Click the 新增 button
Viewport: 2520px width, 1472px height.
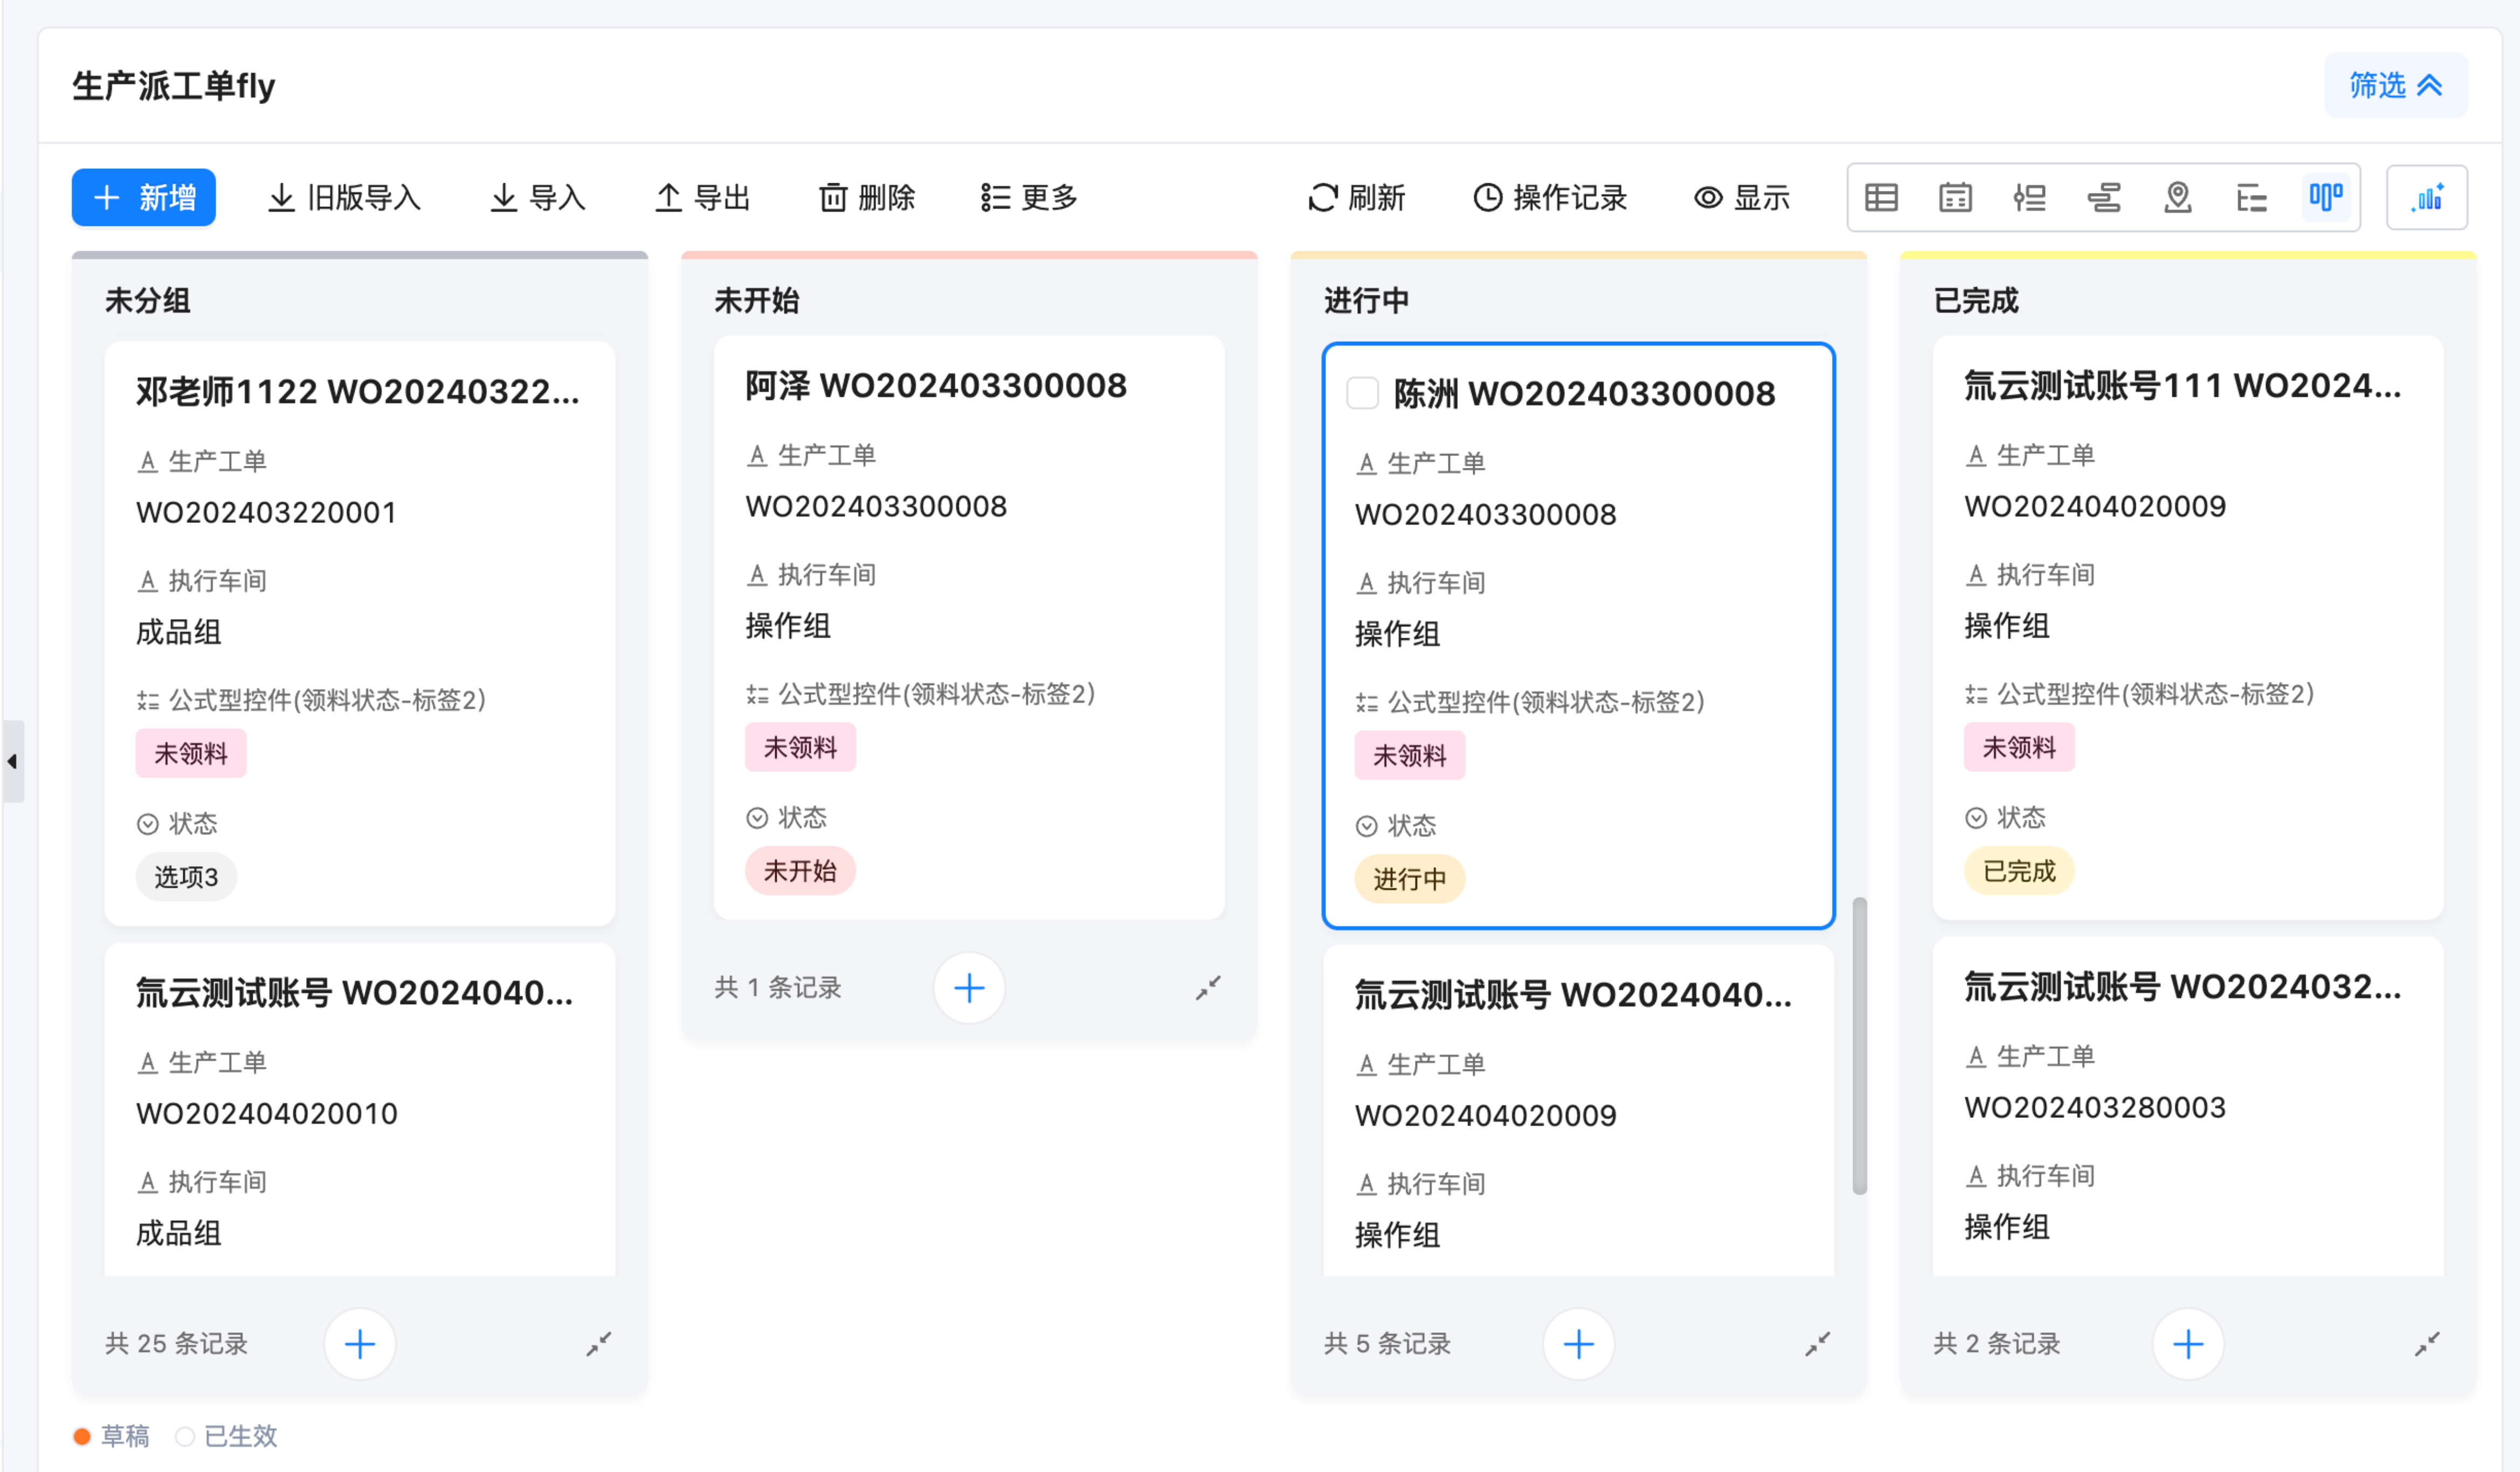coord(144,197)
